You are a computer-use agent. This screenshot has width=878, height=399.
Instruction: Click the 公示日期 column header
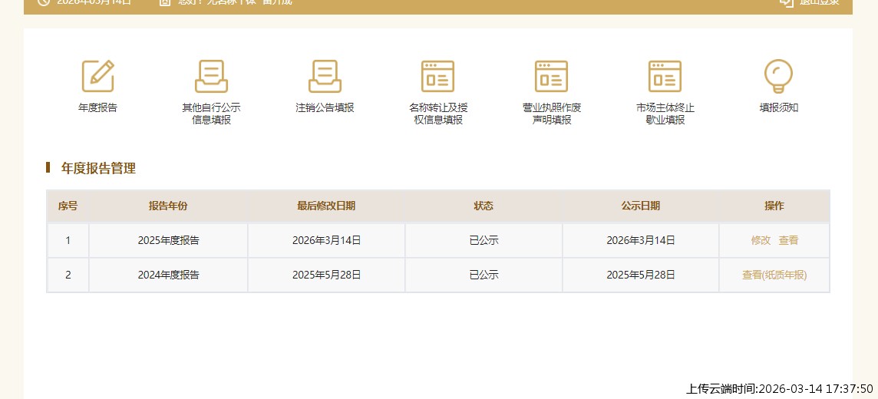click(x=640, y=206)
